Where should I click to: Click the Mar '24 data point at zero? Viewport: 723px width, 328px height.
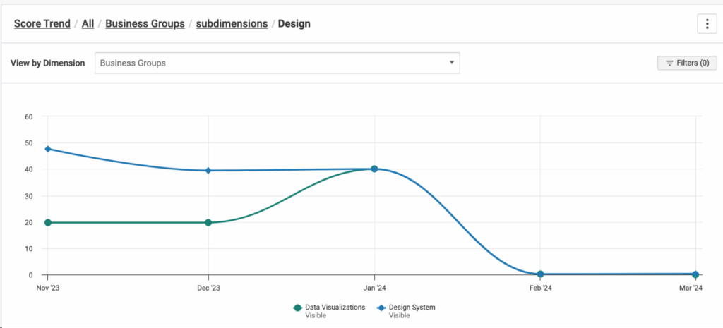[x=695, y=274]
